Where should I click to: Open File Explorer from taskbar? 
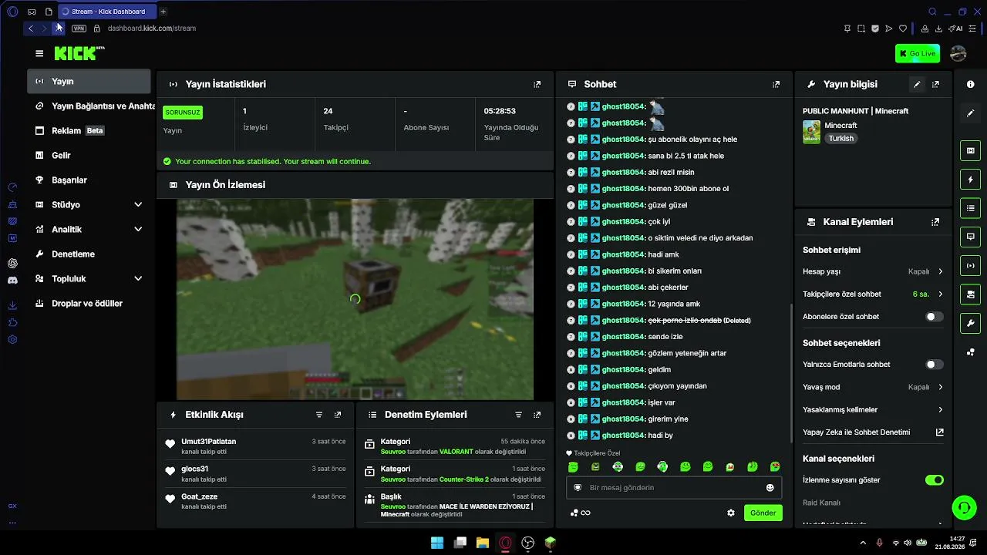(483, 543)
